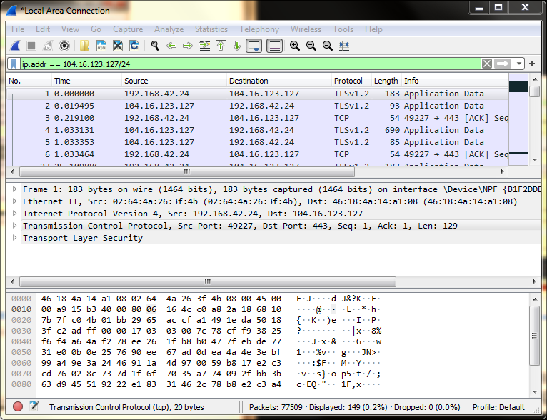Open the Capture menu

click(128, 29)
